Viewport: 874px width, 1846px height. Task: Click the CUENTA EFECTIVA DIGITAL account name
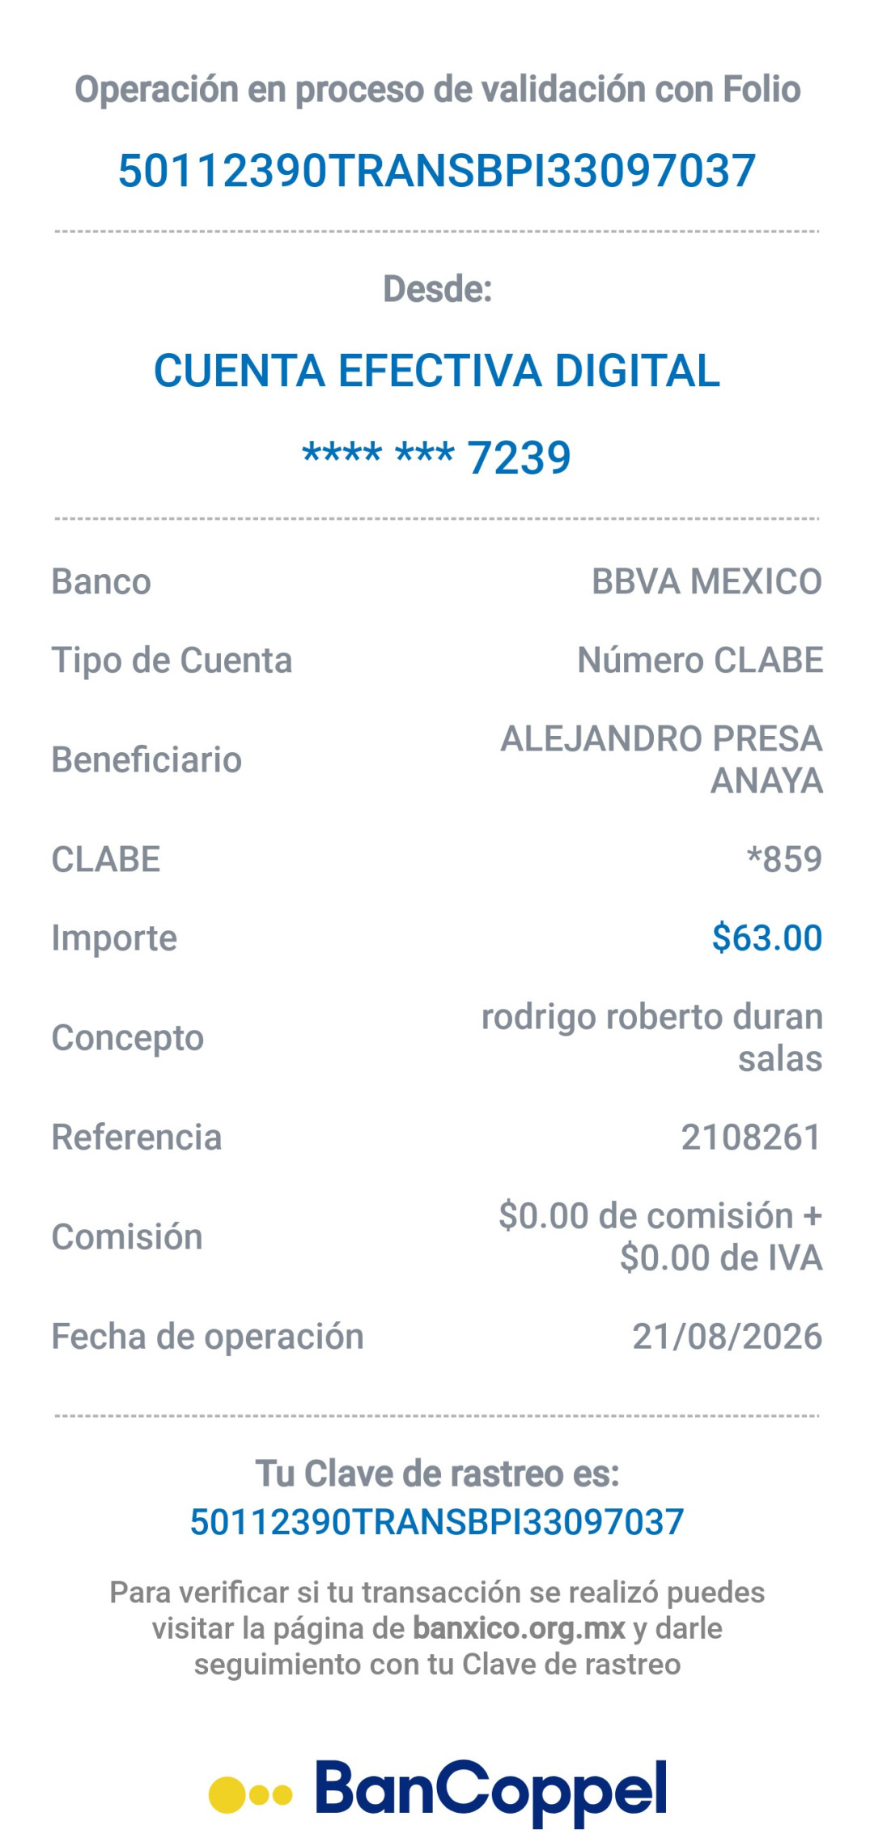[437, 371]
